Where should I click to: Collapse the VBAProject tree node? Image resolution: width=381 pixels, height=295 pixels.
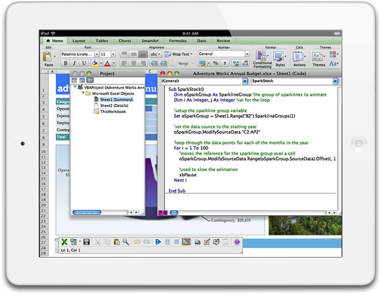pos(75,87)
